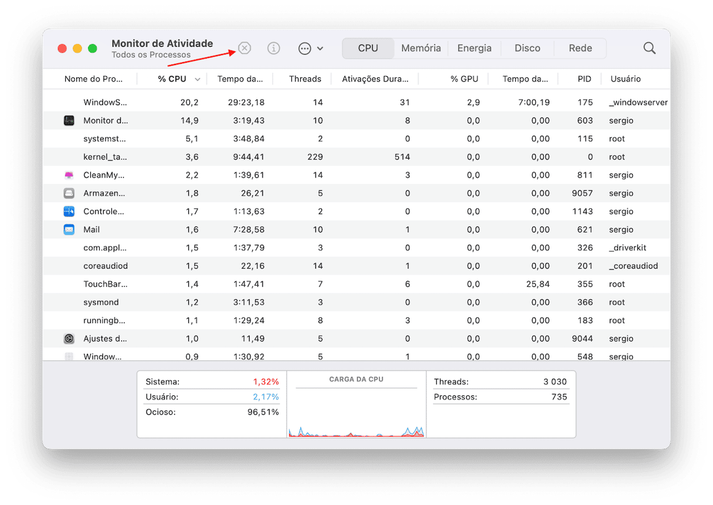Screen dimensions: 713x505
Task: Click the Sistema percentage 1,32%
Action: click(x=266, y=382)
